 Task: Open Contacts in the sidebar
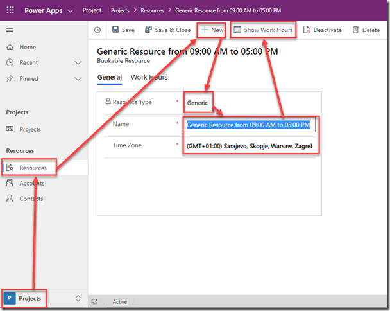click(31, 199)
